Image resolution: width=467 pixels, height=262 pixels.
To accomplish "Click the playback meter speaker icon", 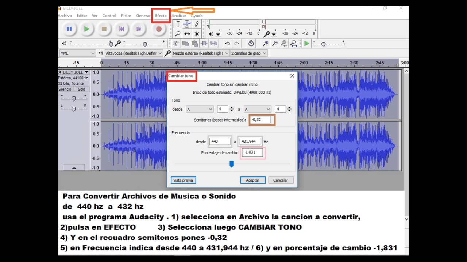I will (x=211, y=34).
